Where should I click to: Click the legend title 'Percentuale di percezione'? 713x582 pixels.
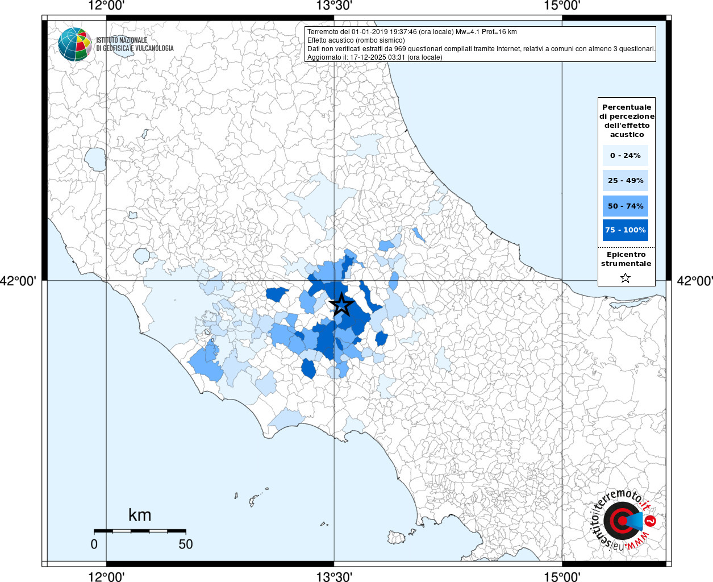[x=627, y=120]
